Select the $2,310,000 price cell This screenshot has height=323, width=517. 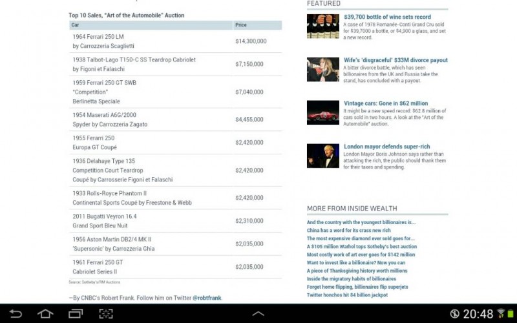pos(249,221)
